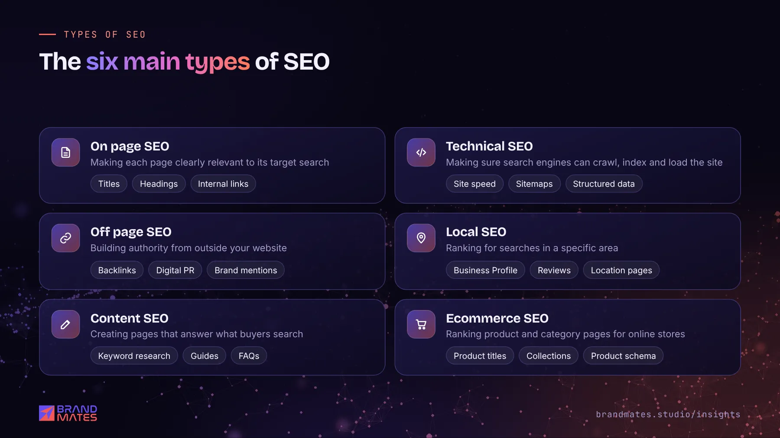Select the Business Profile tag
Screen dimensions: 780x438
tap(485, 270)
